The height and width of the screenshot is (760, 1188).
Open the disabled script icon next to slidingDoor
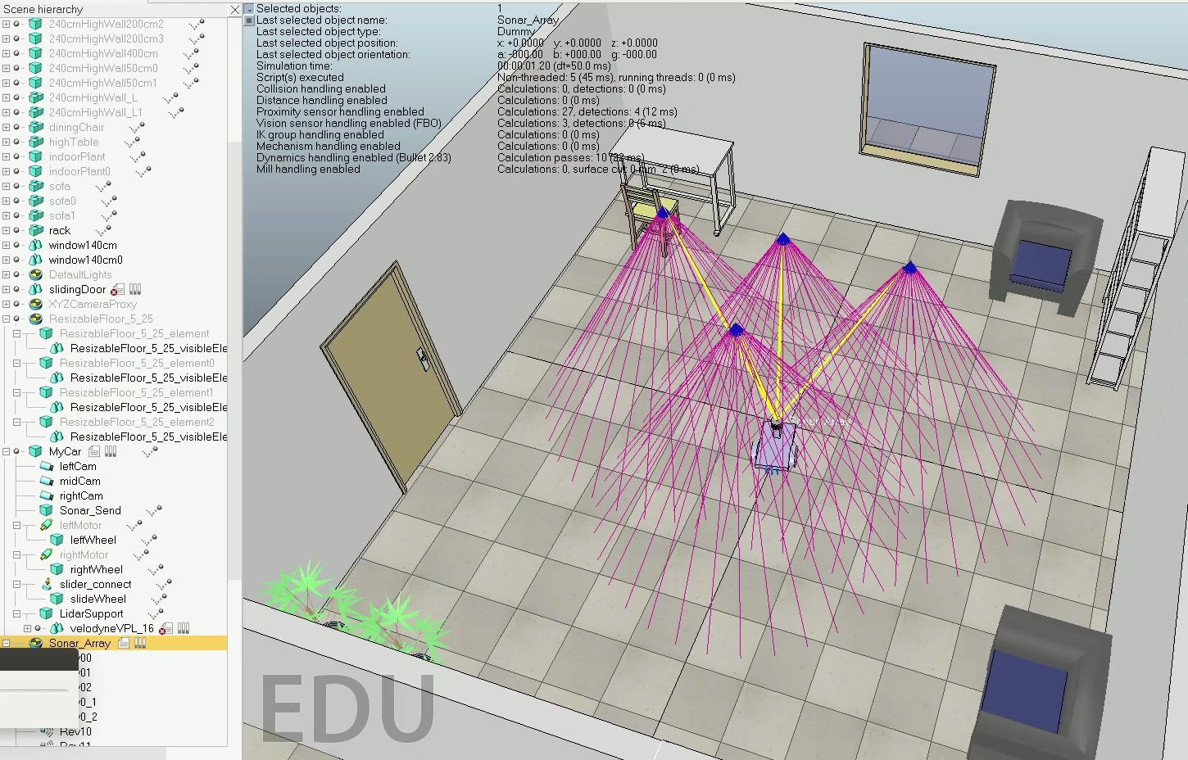[118, 290]
